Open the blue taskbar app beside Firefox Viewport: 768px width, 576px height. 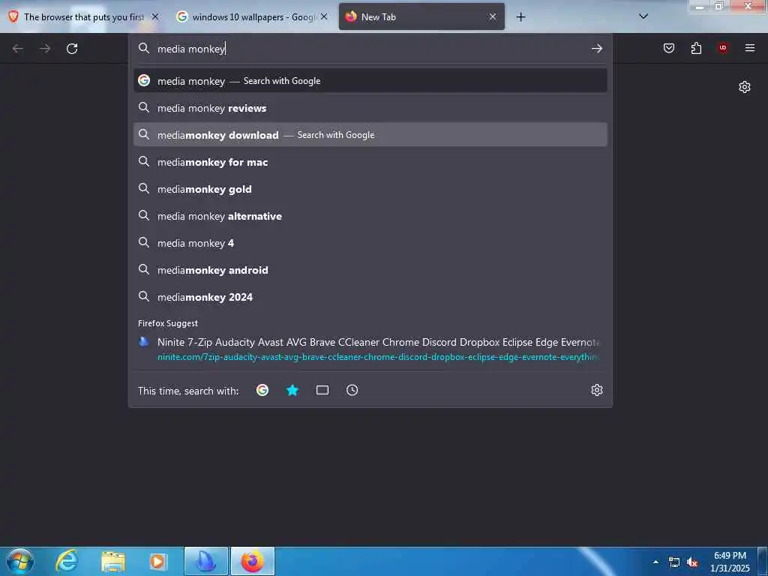(206, 561)
